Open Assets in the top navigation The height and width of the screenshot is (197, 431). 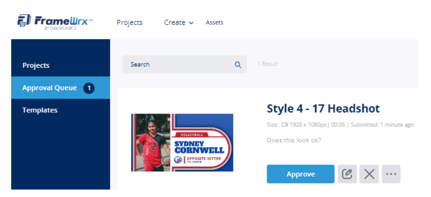tap(214, 23)
